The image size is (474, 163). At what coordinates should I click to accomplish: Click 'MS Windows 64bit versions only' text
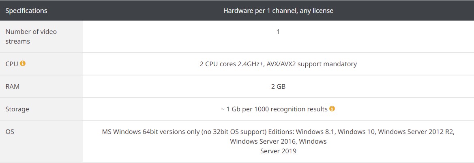[x=150, y=132]
